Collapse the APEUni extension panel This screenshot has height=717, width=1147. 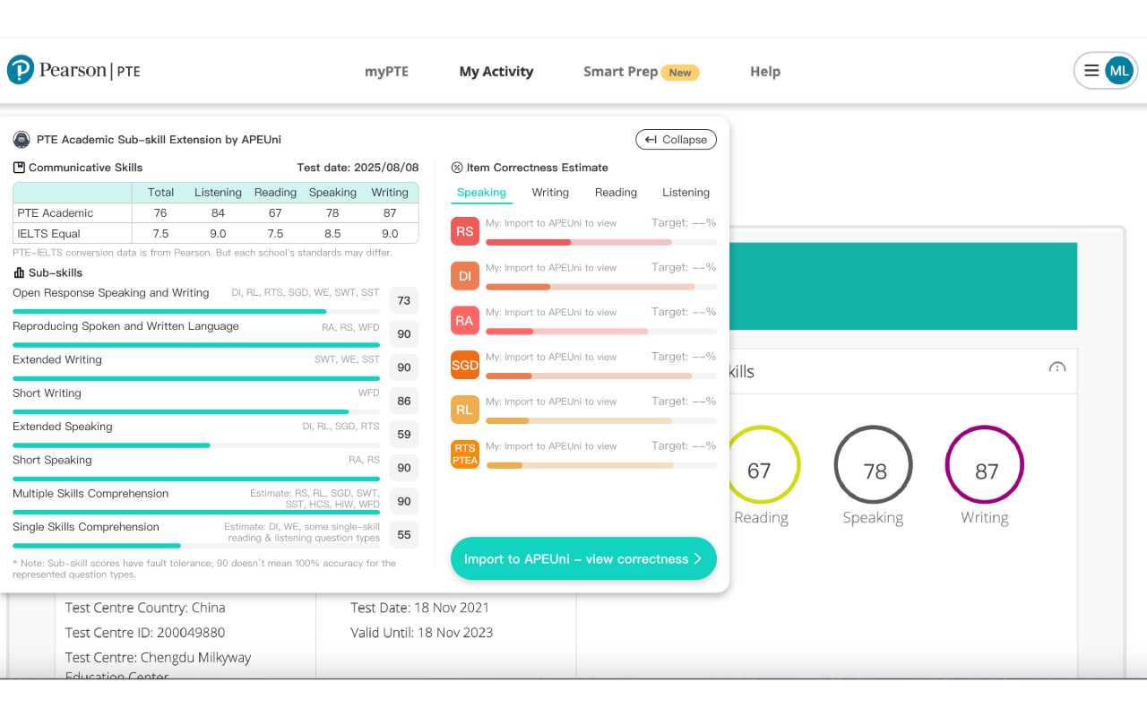click(x=677, y=140)
